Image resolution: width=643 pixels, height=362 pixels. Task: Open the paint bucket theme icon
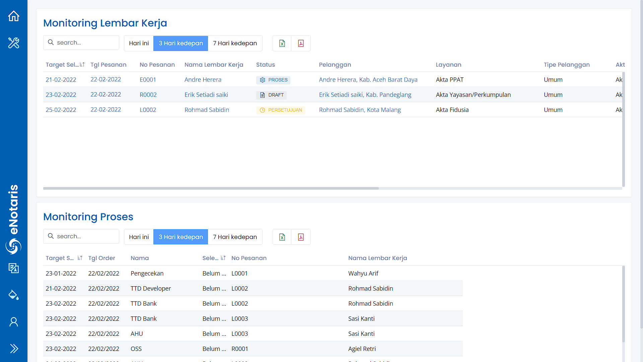click(14, 295)
